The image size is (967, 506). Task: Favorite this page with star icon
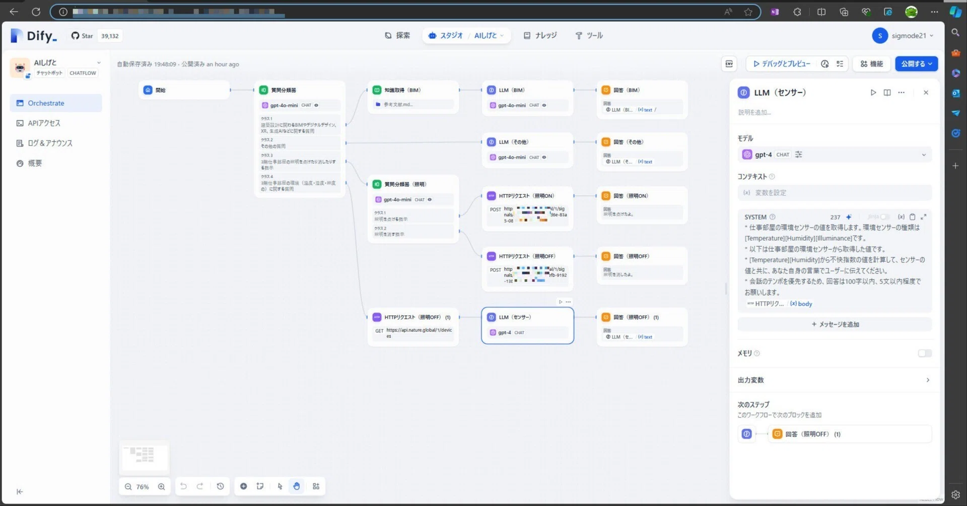point(748,12)
